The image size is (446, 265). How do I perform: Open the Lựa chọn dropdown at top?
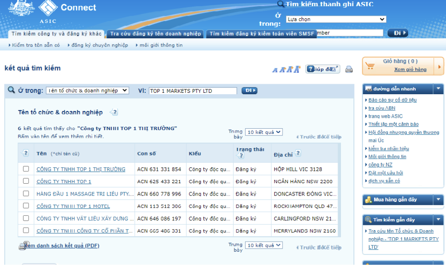(x=336, y=19)
